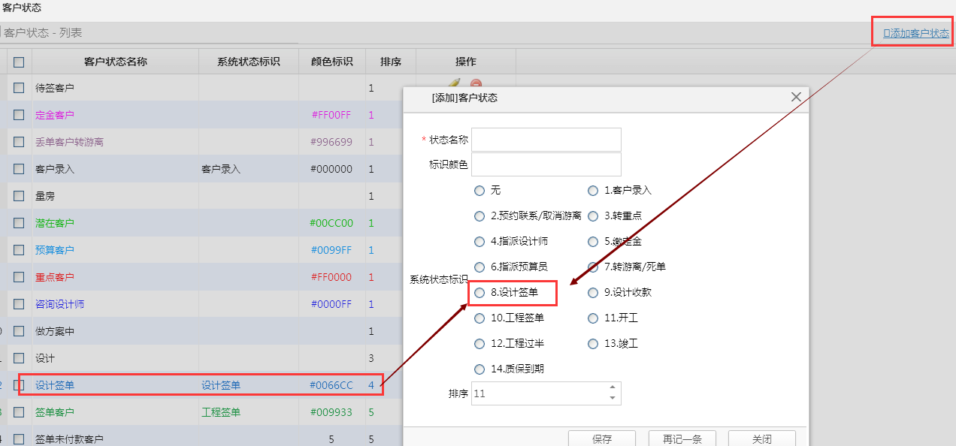Click the 关闭 button in dialog footer
Screen dimensions: 956x446
tap(761, 439)
